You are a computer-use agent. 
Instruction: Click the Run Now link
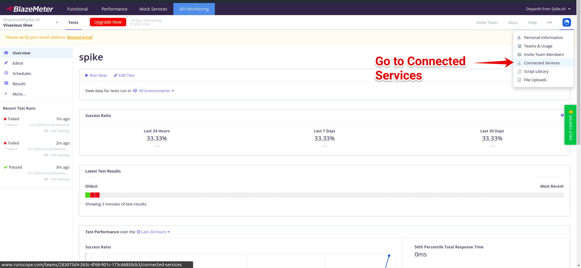[96, 75]
